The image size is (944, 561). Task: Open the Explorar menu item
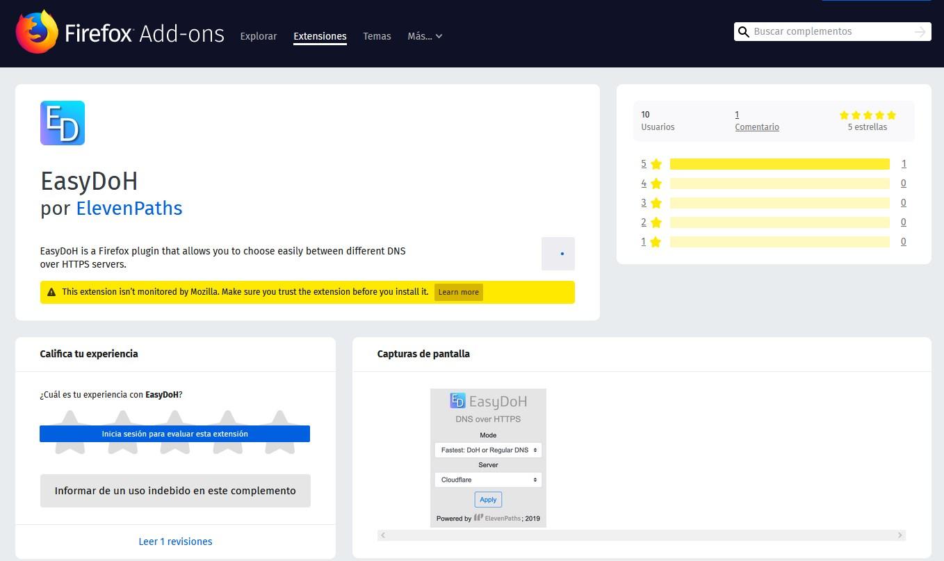tap(259, 36)
